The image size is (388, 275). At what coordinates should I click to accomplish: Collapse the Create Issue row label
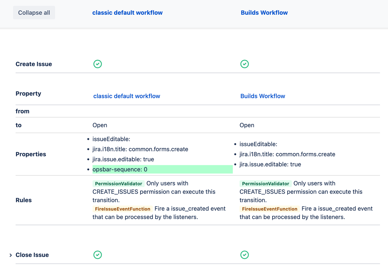(34, 64)
